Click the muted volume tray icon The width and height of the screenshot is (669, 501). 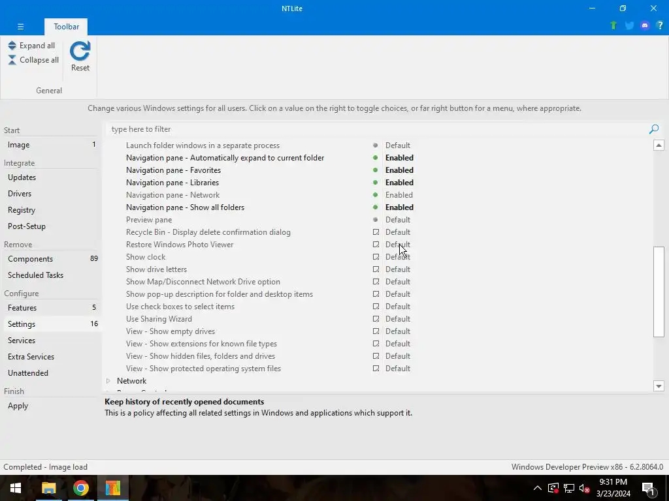(x=584, y=488)
